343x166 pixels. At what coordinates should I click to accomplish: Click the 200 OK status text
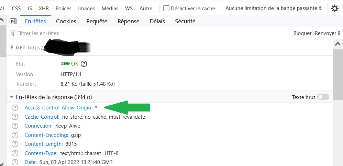click(x=69, y=64)
